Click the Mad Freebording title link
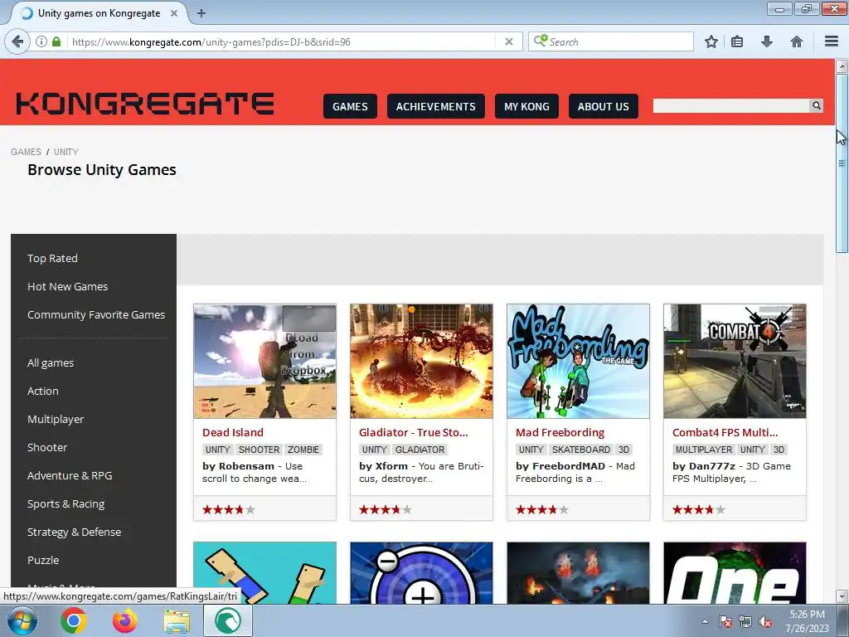Screen dimensions: 849x637 (560, 432)
